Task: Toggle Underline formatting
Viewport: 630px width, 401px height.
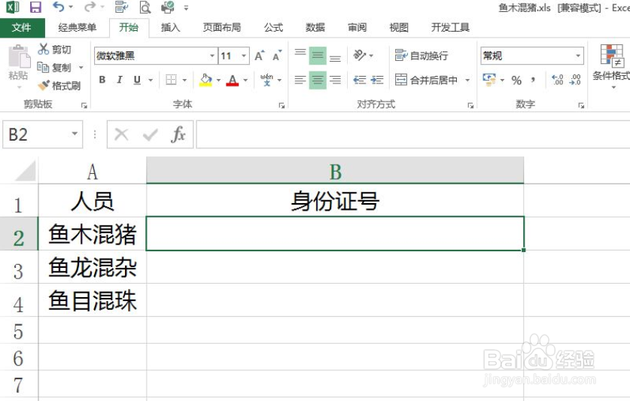Action: pos(137,80)
